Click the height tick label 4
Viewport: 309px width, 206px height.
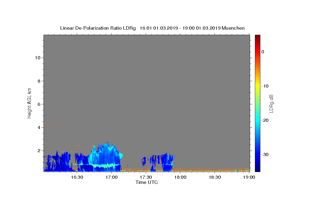point(39,127)
